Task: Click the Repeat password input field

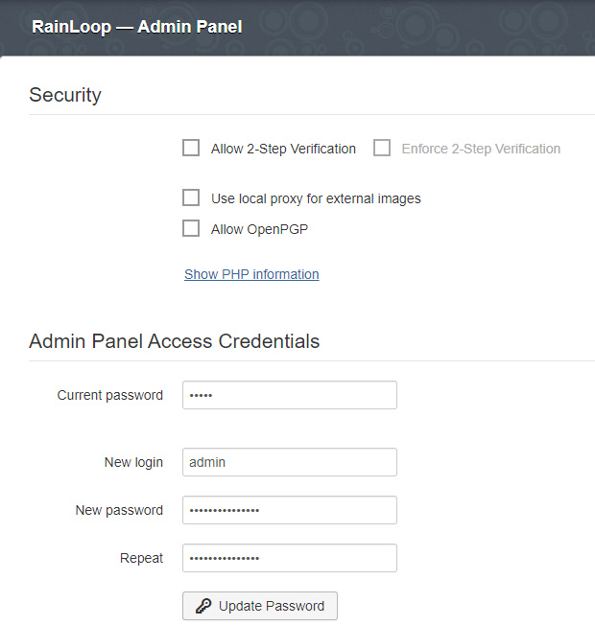Action: (289, 558)
